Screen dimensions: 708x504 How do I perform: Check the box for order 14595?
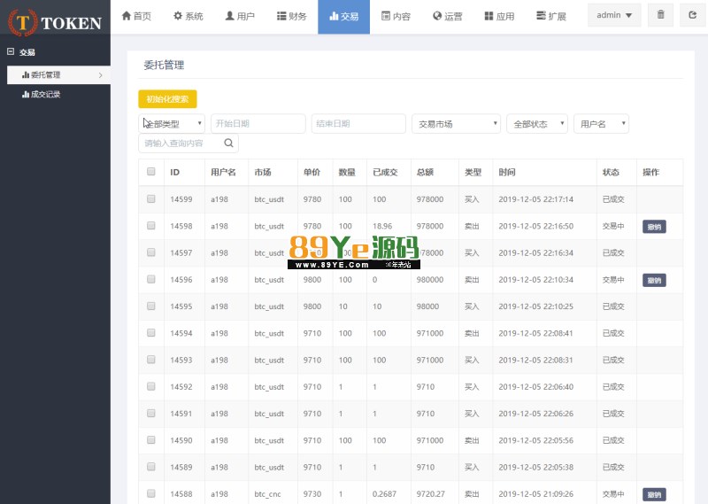coord(151,306)
